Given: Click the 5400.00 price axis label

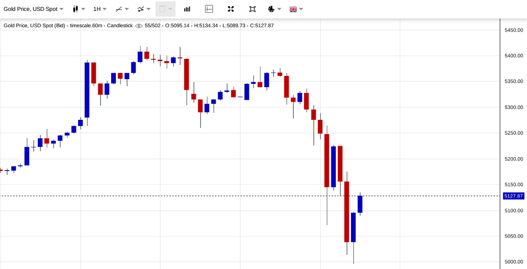Looking at the screenshot, I should (x=514, y=56).
